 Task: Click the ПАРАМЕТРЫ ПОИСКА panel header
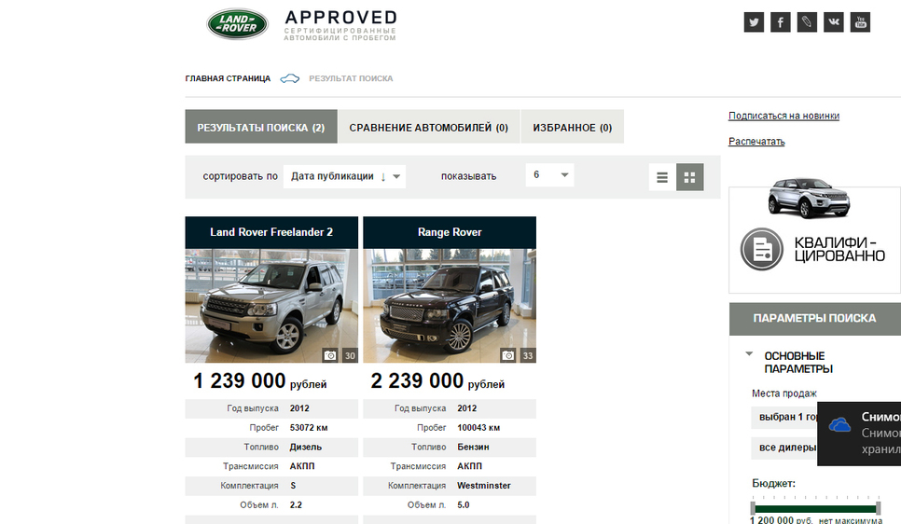pyautogui.click(x=815, y=318)
